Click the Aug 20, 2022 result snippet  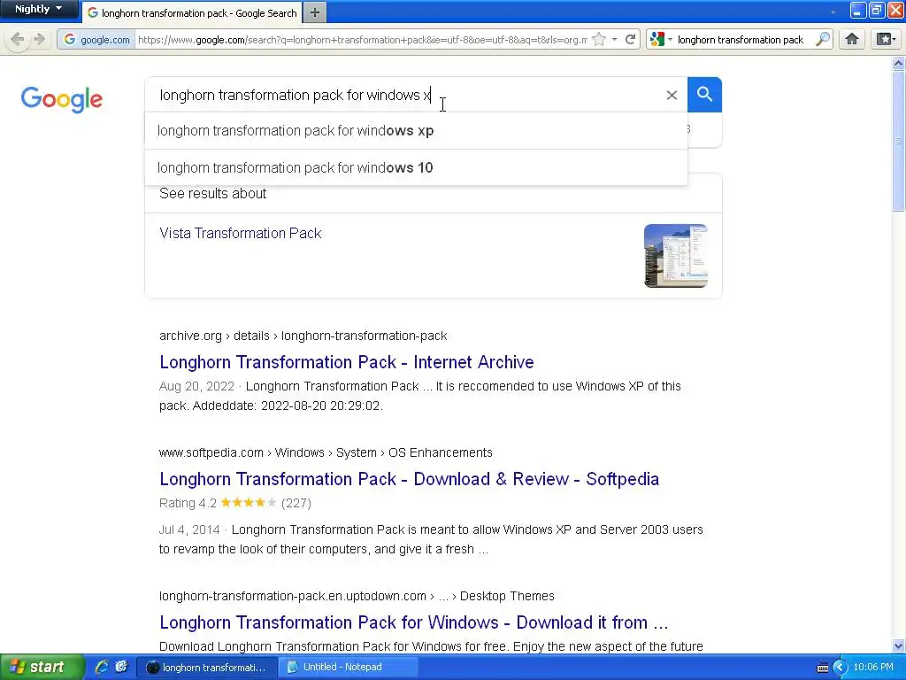[x=420, y=396]
